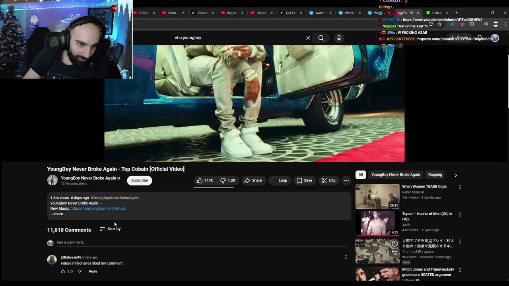Dislike the video with the 1.2K thumbs-down
Screen dimensions: 509x286
pos(228,180)
